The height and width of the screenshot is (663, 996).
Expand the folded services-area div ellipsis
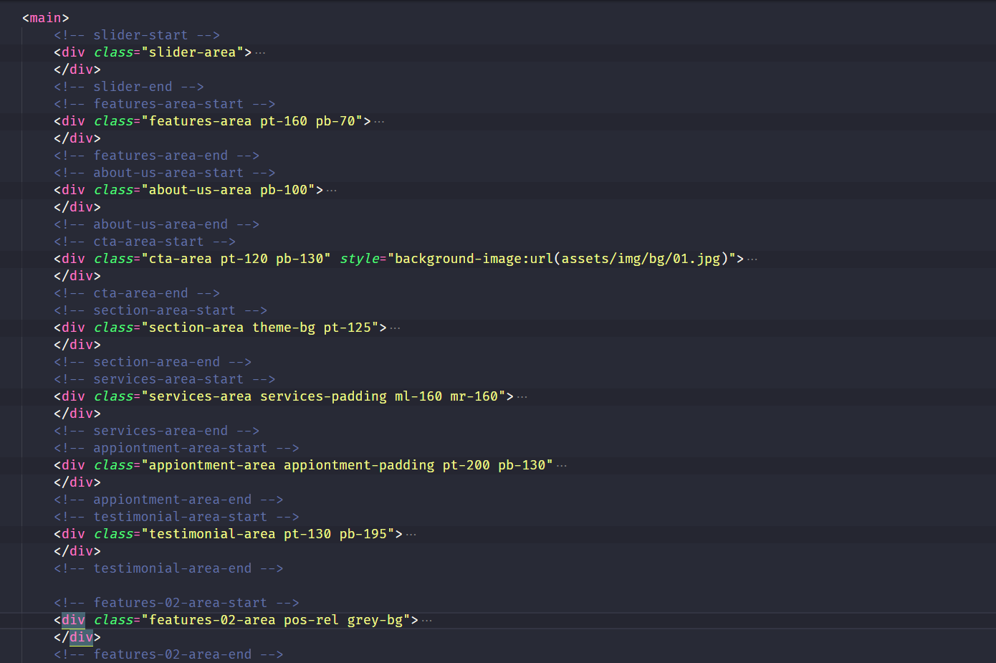pos(522,397)
